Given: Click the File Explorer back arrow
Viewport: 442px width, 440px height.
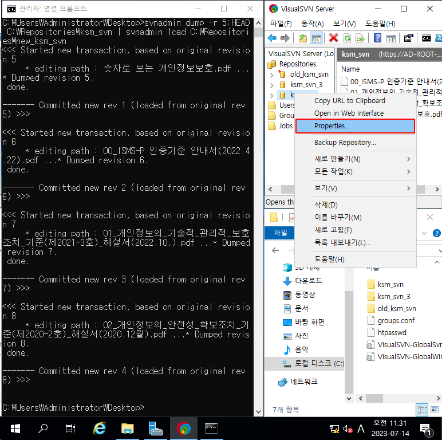Looking at the screenshot, I should click(275, 250).
